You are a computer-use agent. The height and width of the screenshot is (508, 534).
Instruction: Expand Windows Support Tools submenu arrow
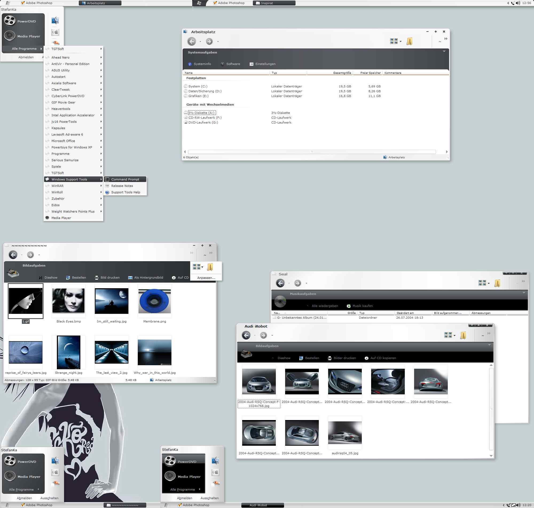(x=100, y=179)
